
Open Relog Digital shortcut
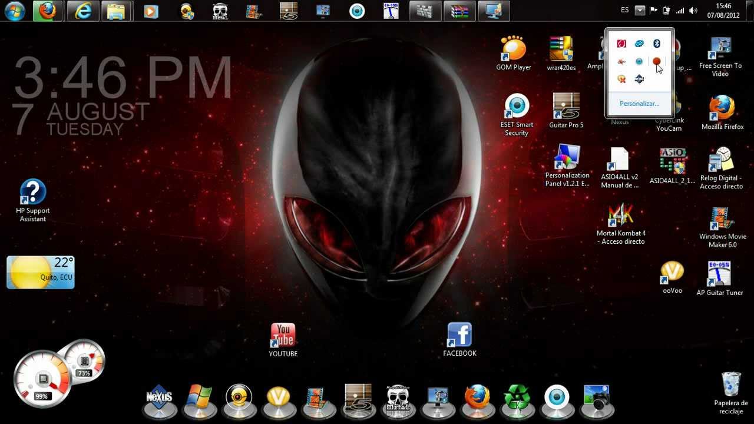coord(721,169)
